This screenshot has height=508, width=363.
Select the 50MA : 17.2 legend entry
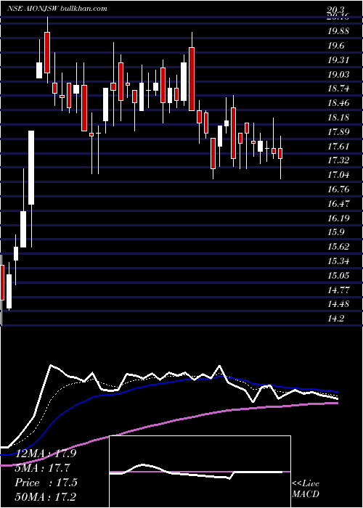[x=46, y=497]
